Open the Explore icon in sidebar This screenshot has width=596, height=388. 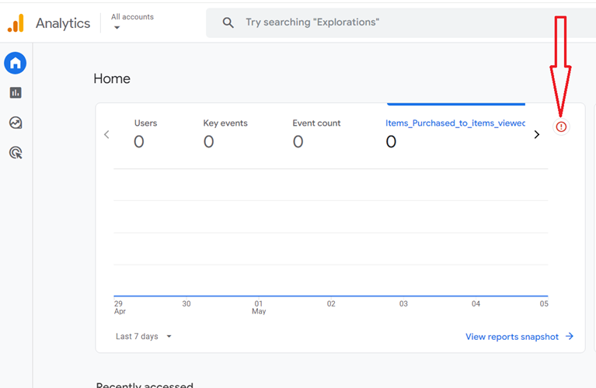(16, 123)
